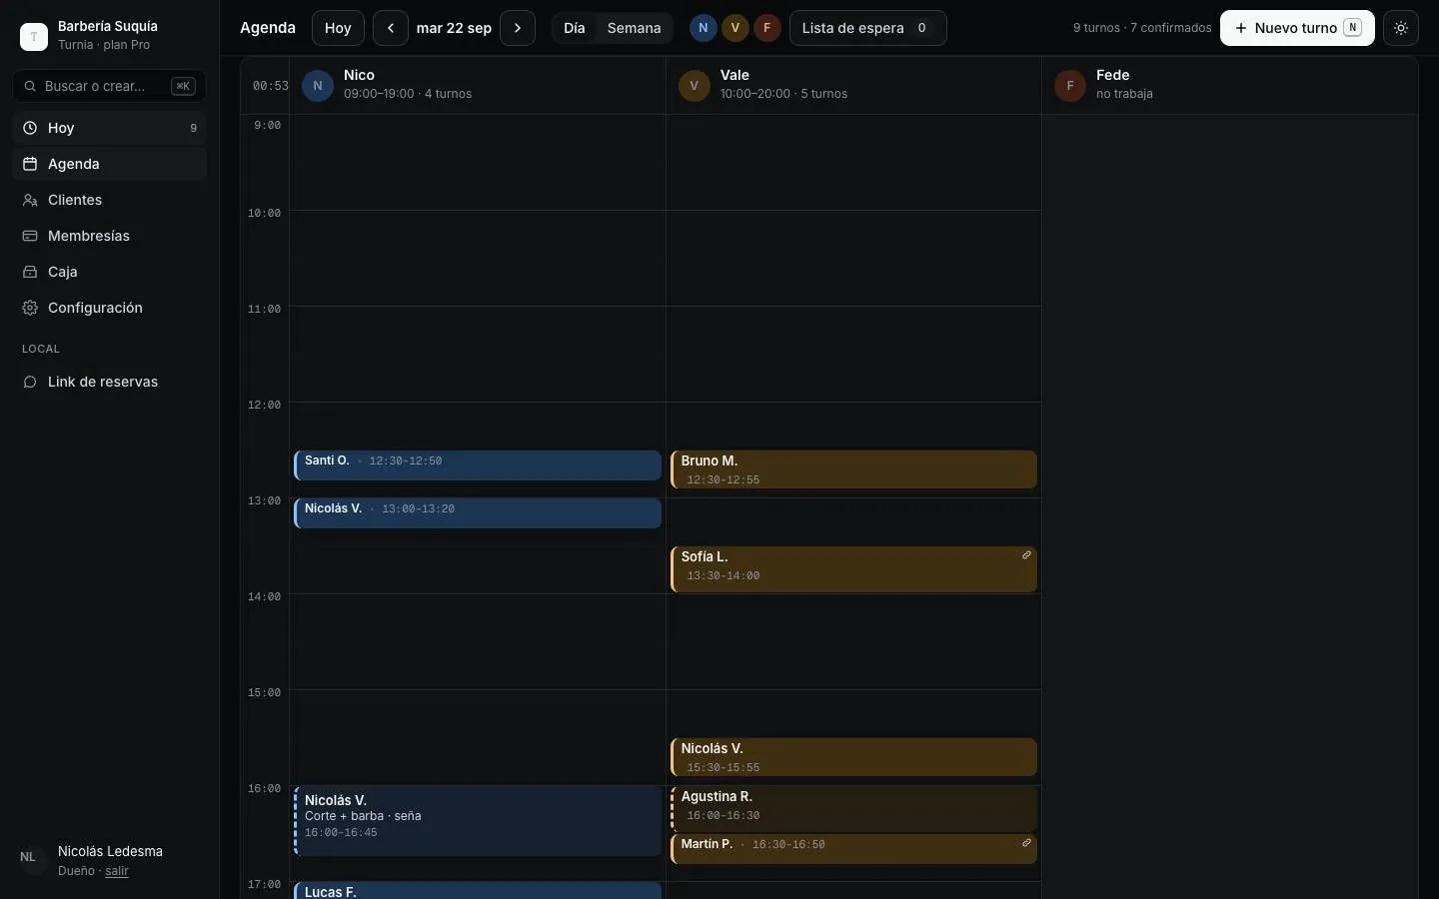The width and height of the screenshot is (1439, 899).
Task: Switch to Semana view
Action: click(635, 28)
